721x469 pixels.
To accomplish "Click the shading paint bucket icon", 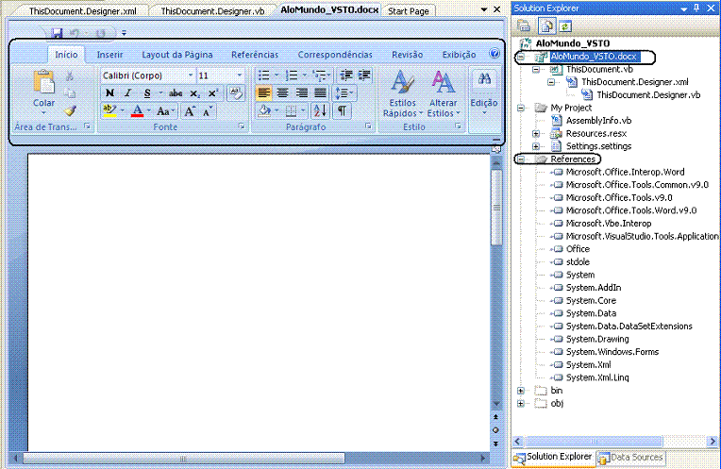I will click(x=265, y=110).
